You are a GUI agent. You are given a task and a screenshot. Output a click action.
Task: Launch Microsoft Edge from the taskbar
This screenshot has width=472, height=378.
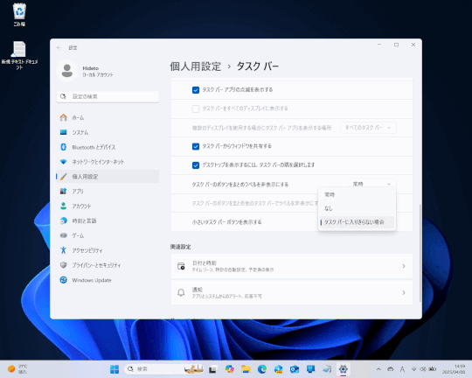pyautogui.click(x=262, y=369)
